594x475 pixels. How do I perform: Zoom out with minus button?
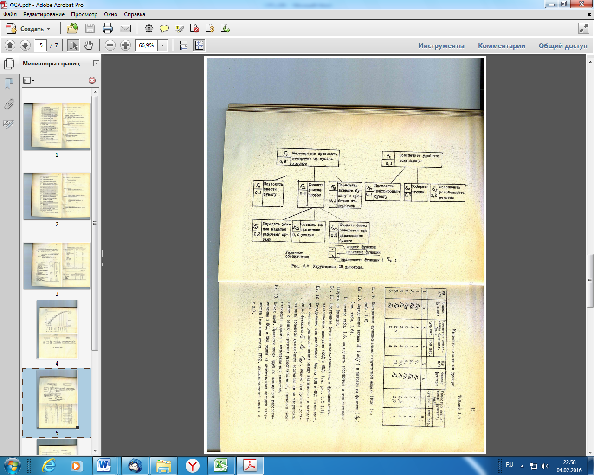(110, 45)
